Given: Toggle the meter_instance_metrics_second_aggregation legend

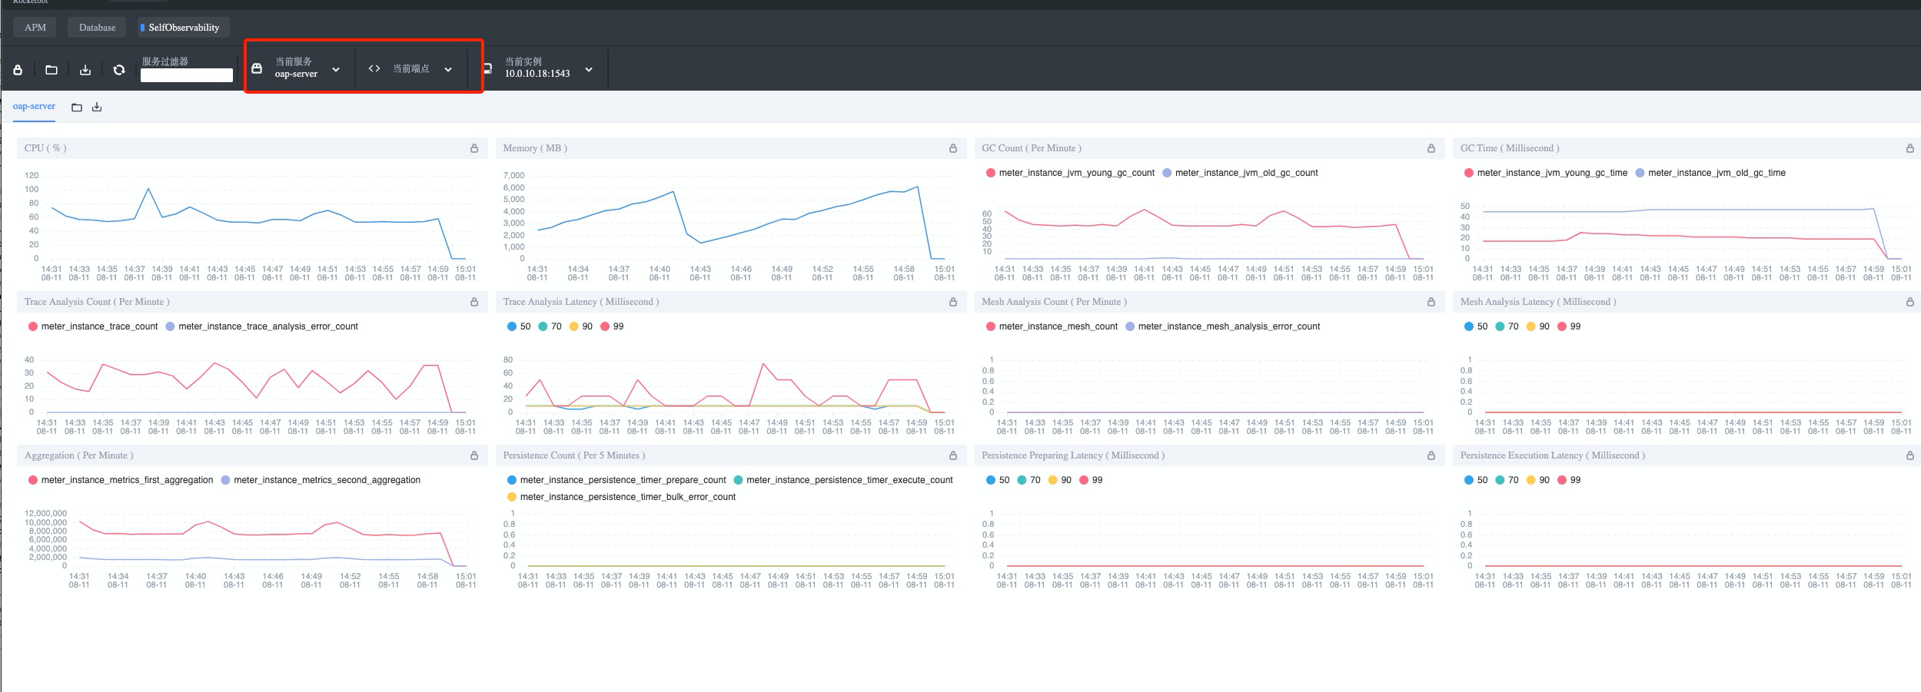Looking at the screenshot, I should tap(321, 480).
